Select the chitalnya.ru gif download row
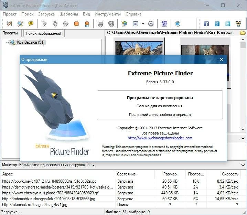Screen dimensions: 247x215 click(x=120, y=193)
